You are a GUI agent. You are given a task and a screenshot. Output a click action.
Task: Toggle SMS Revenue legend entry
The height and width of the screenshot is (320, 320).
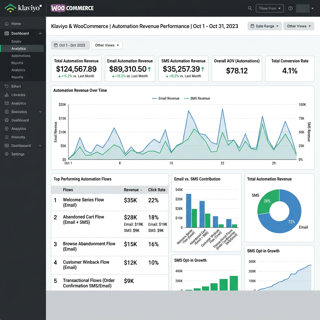coord(197,98)
